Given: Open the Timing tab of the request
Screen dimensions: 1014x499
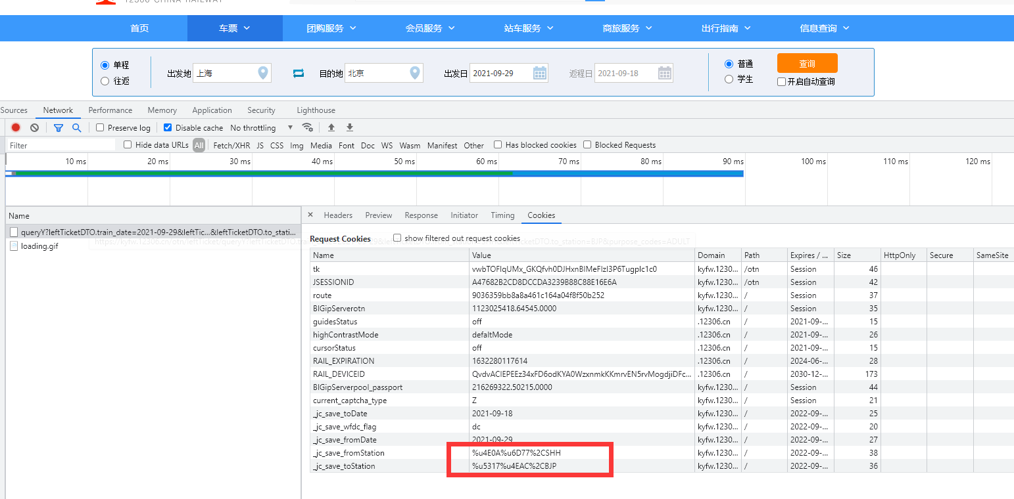Looking at the screenshot, I should click(x=502, y=215).
